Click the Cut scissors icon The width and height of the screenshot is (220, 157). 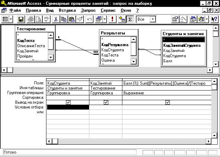(x=56, y=19)
